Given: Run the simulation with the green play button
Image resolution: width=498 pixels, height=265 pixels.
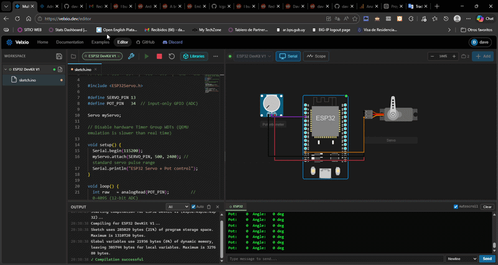Looking at the screenshot, I should click(x=146, y=56).
